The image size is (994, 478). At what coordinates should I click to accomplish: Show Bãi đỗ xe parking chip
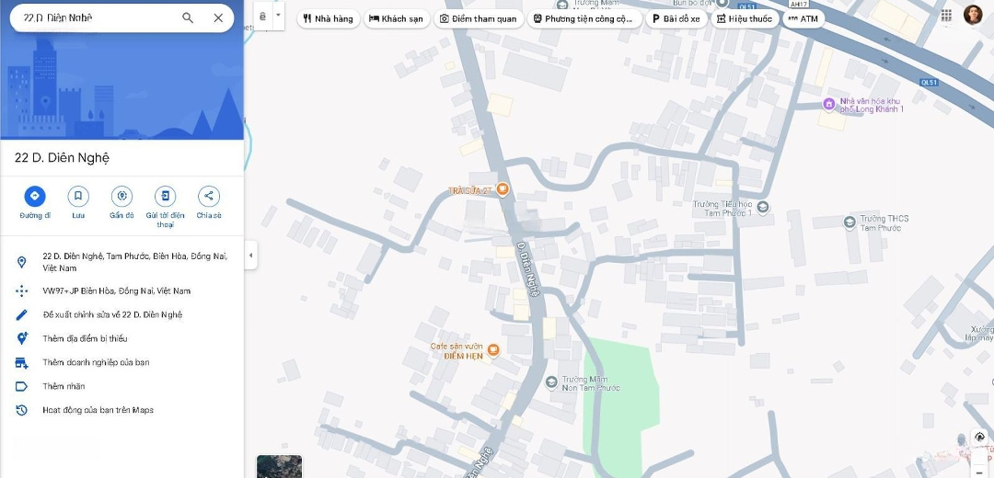pyautogui.click(x=676, y=18)
